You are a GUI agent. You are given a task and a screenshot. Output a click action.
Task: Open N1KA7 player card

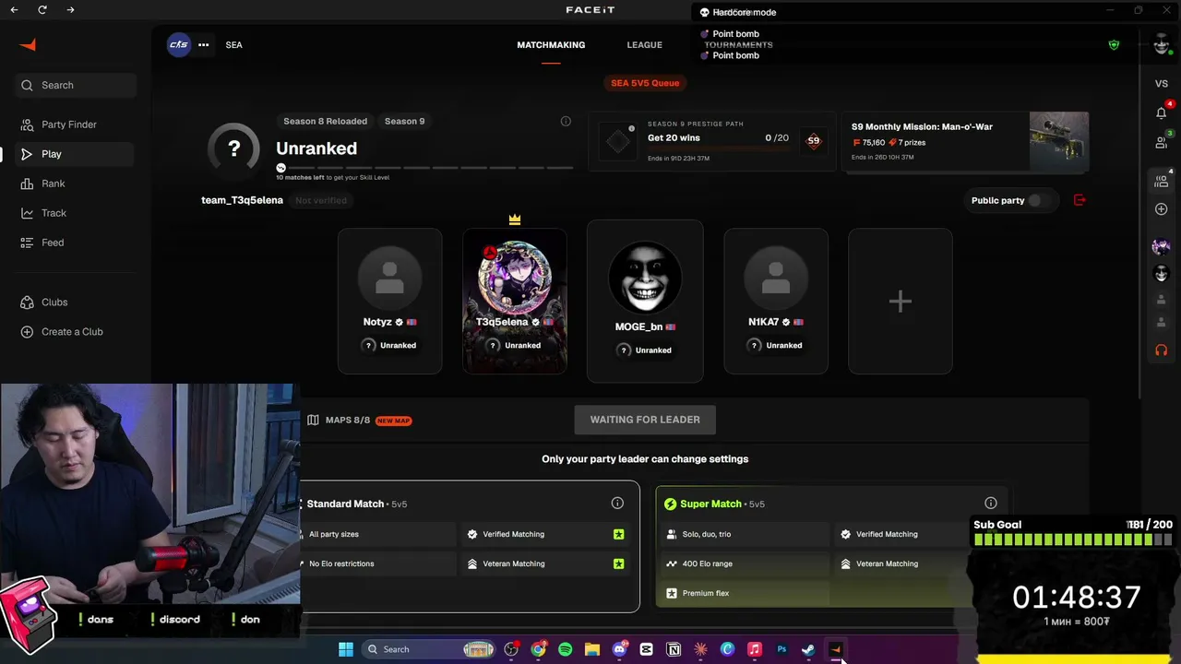776,302
